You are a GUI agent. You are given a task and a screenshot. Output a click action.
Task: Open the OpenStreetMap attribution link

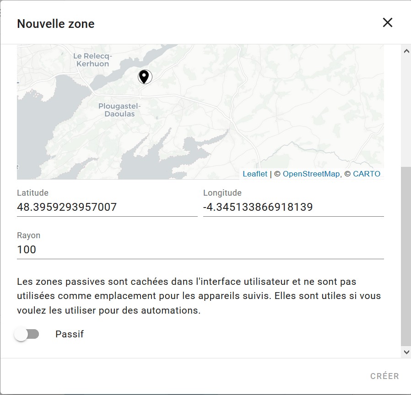311,174
